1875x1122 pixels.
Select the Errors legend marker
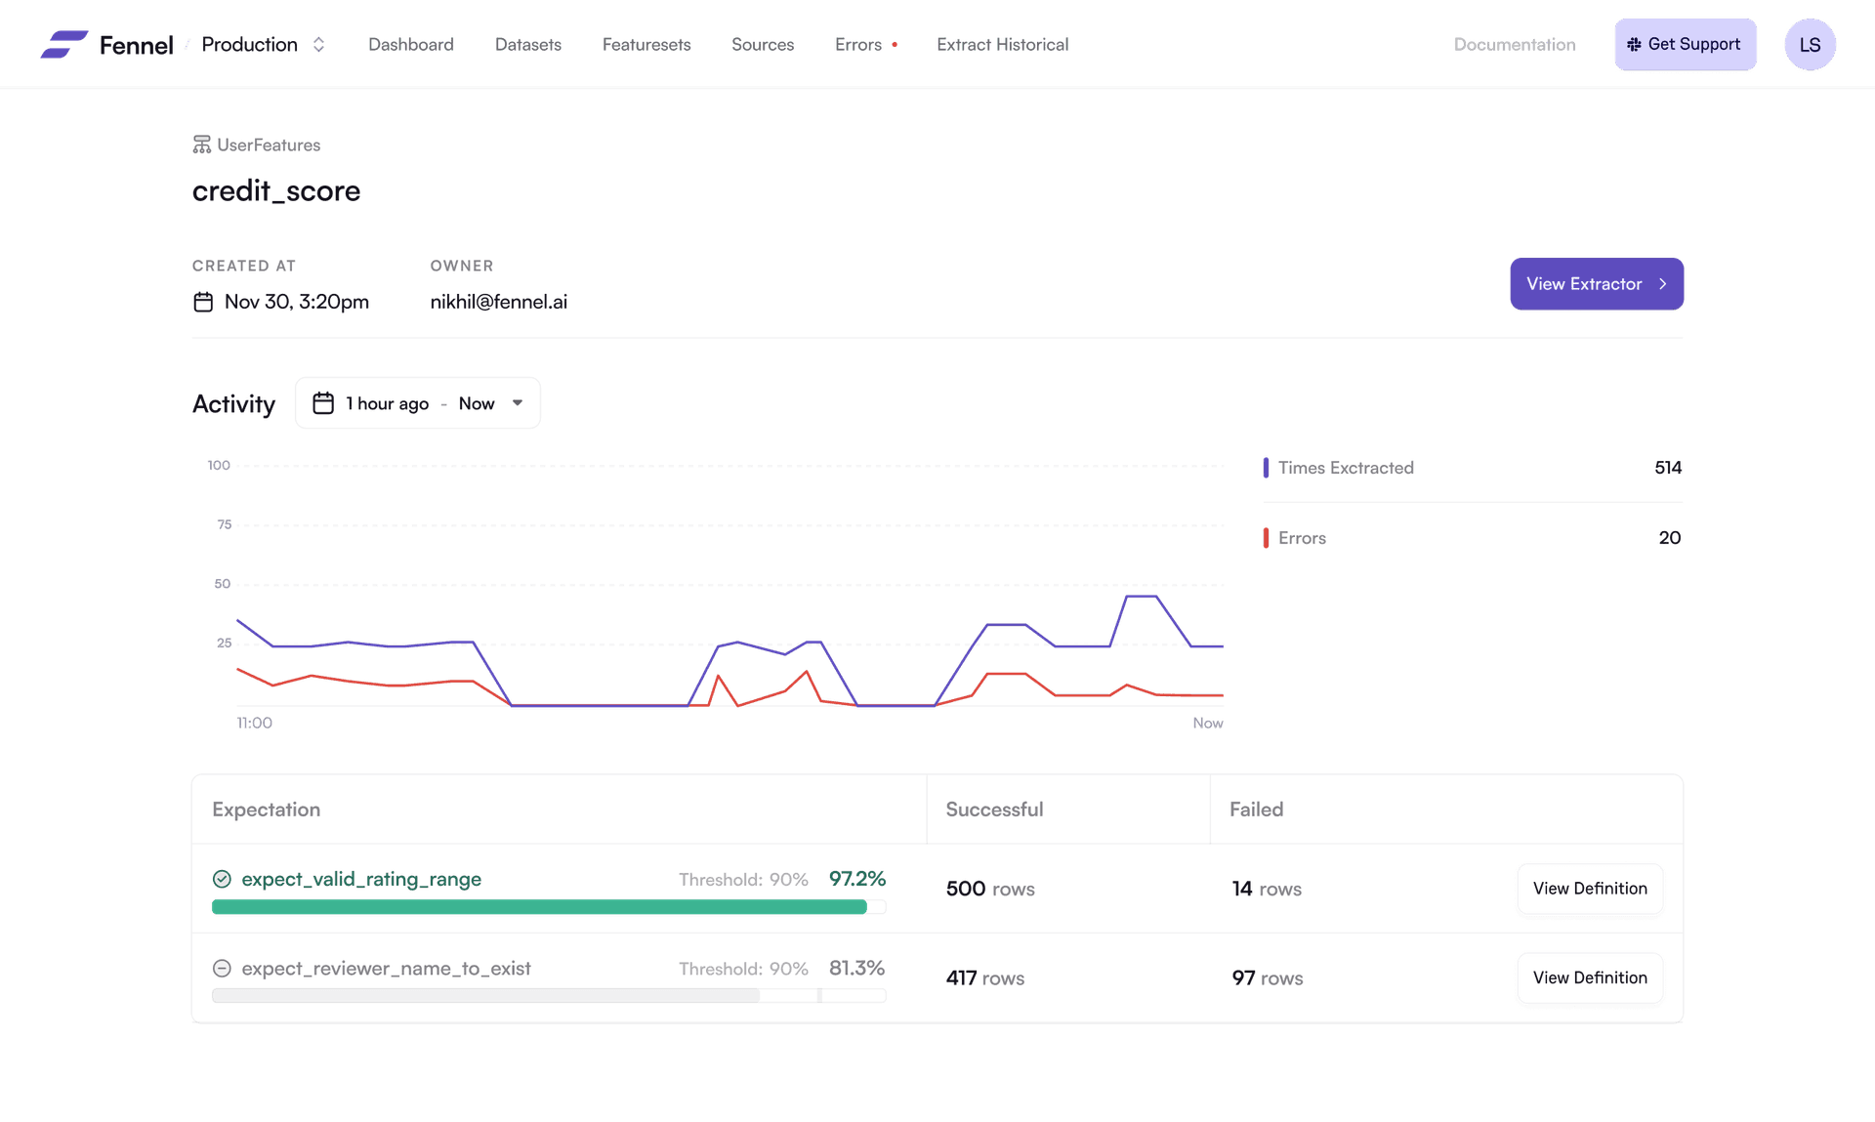(1266, 537)
